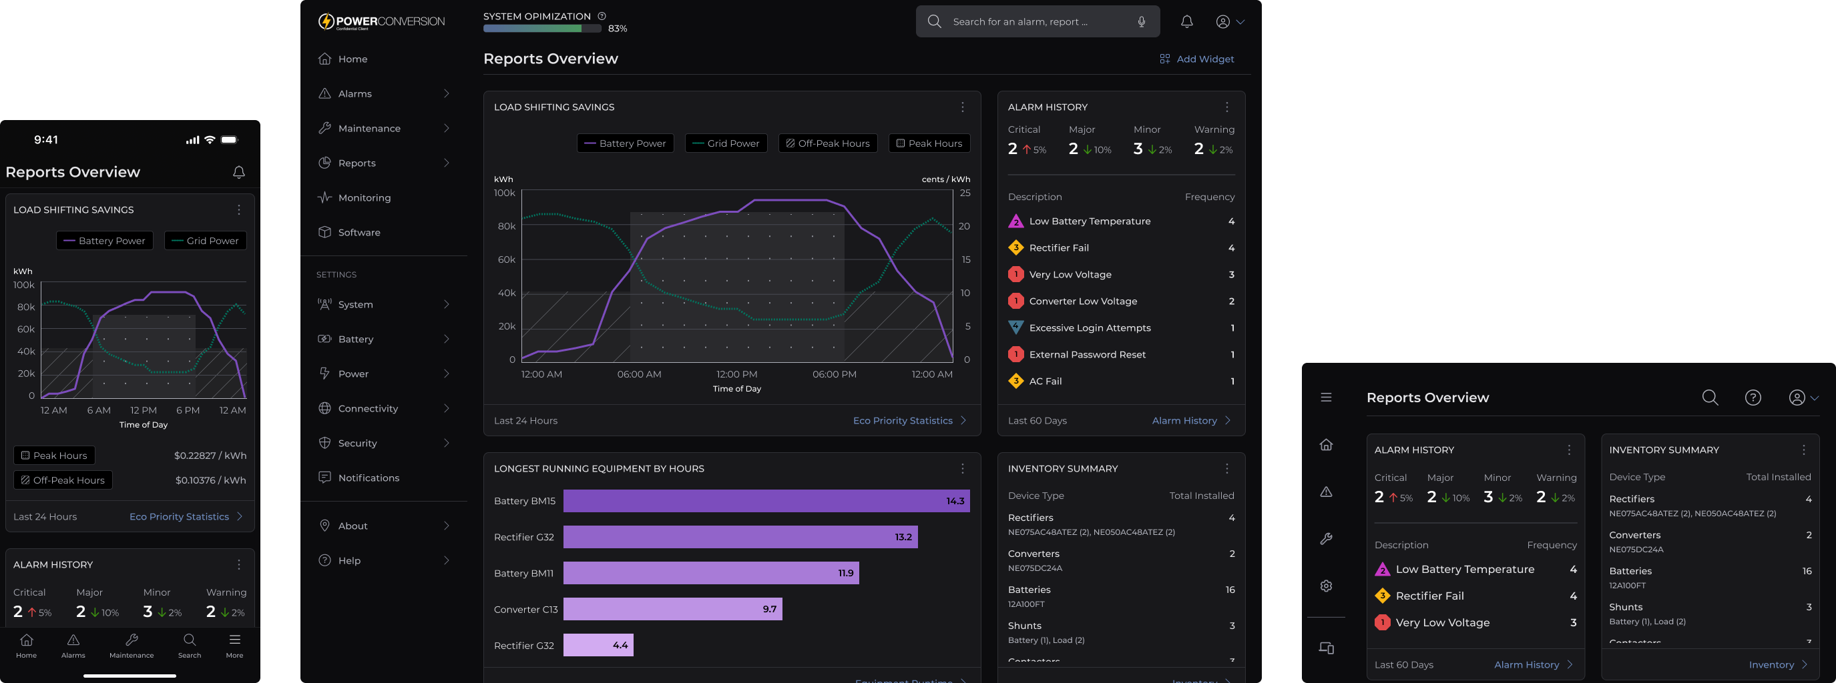Screen dimensions: 1836x683
Task: Click the help icon in tablet header
Action: click(1753, 398)
